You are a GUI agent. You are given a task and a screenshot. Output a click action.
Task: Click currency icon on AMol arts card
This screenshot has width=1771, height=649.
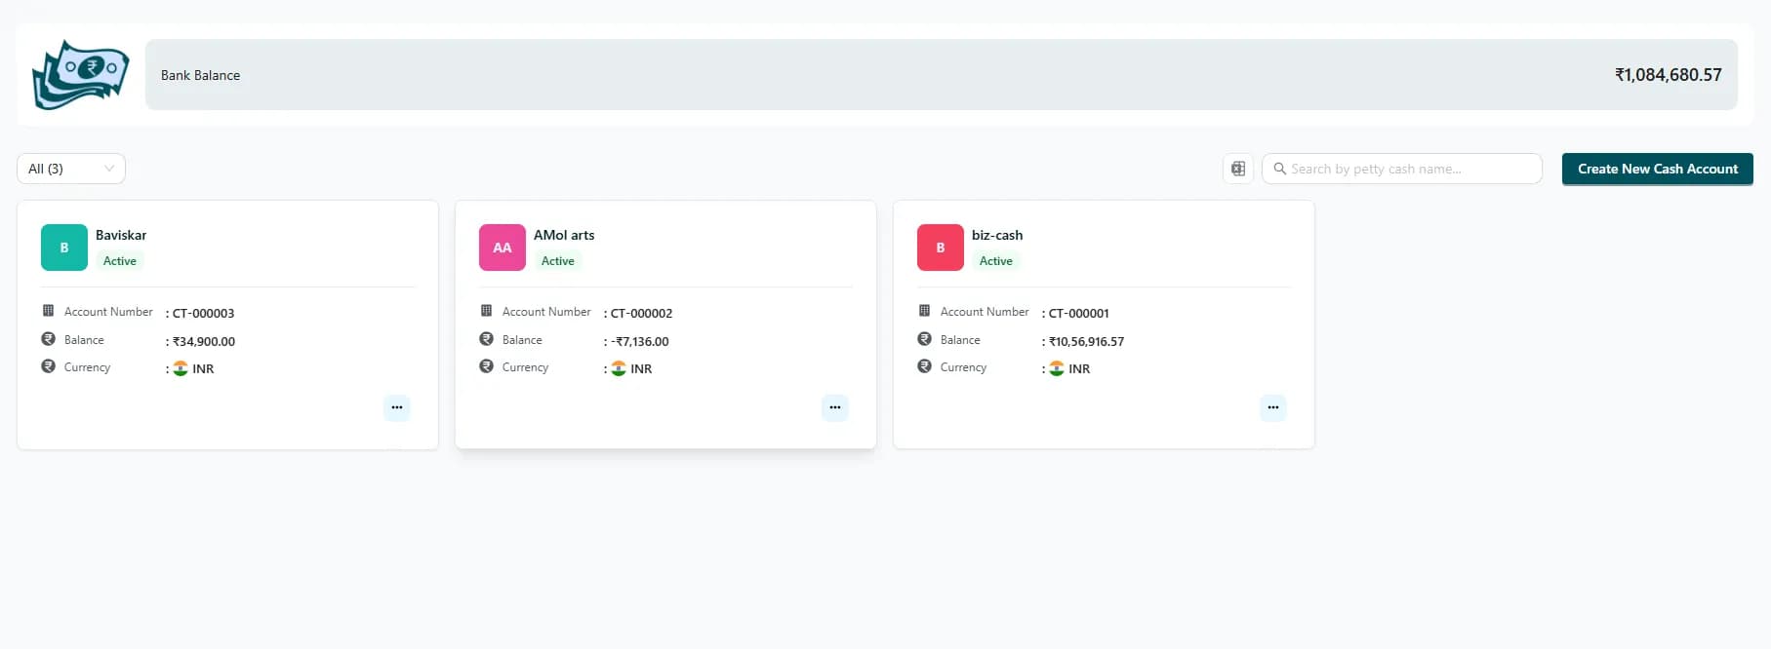coord(486,366)
